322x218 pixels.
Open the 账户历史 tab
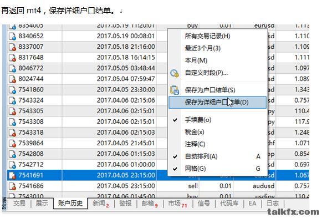[70, 204]
